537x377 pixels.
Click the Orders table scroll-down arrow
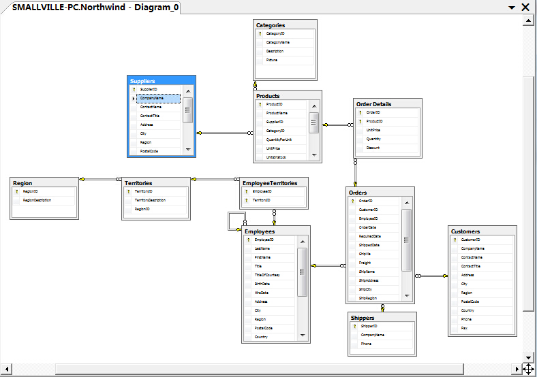(x=407, y=295)
